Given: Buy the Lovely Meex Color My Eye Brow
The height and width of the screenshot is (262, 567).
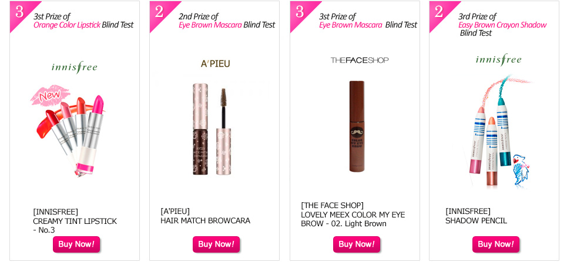Looking at the screenshot, I should [357, 244].
